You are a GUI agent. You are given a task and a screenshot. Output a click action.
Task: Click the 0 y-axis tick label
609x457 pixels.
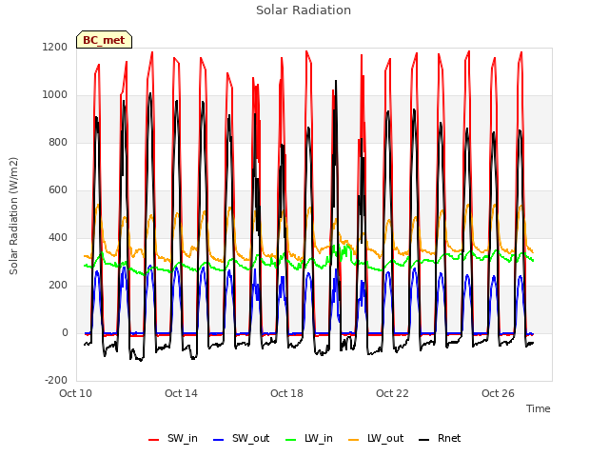65,333
